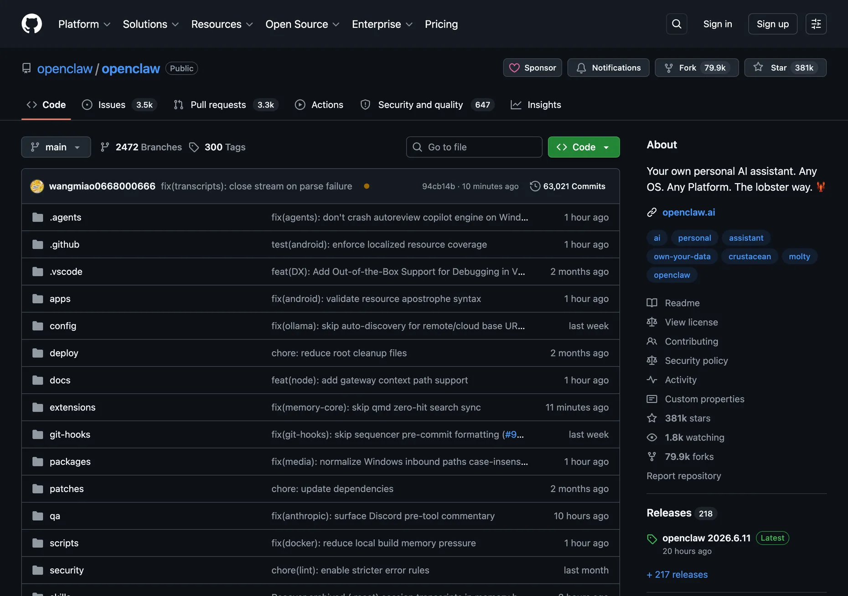Open the docs folder icon
Viewport: 848px width, 596px height.
click(x=38, y=380)
